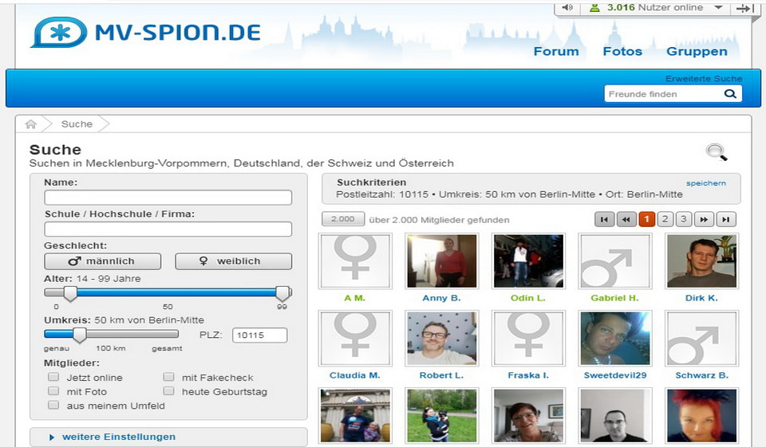The image size is (766, 447).
Task: Enable the Jetzt online checkbox
Action: pos(53,377)
